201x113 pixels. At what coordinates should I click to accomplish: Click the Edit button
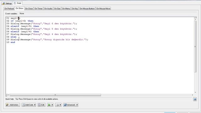point(41,105)
